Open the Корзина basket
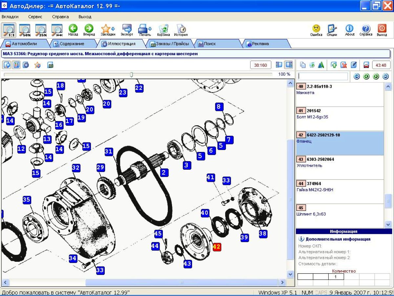 tap(164, 30)
